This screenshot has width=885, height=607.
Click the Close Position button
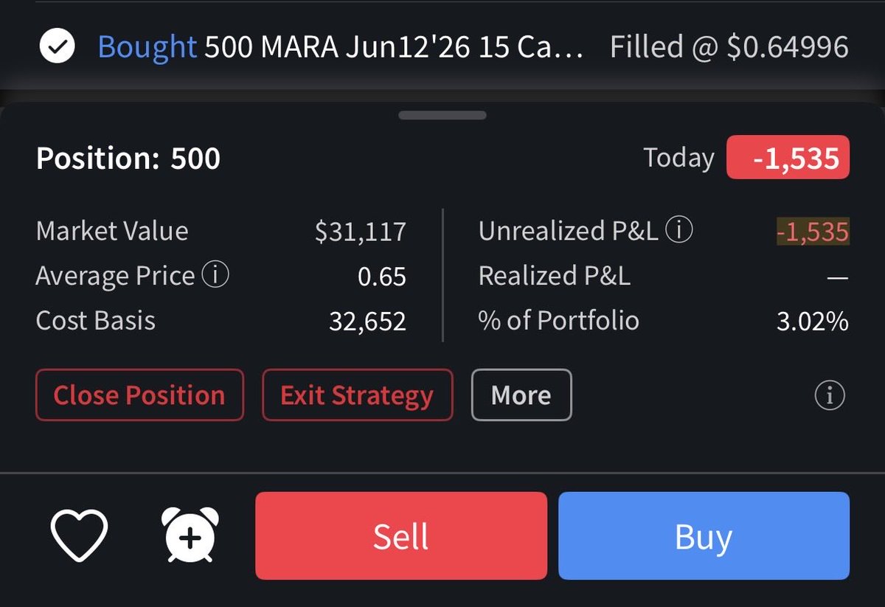139,395
